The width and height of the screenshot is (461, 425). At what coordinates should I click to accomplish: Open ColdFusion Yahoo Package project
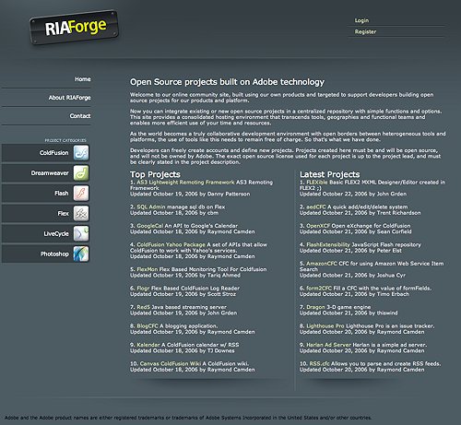click(x=171, y=244)
